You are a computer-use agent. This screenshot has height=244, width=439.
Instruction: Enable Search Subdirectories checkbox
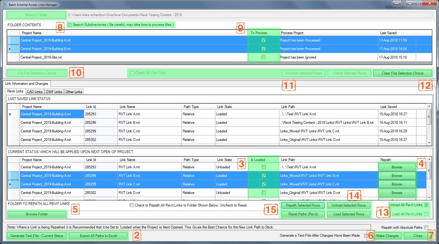pos(70,25)
